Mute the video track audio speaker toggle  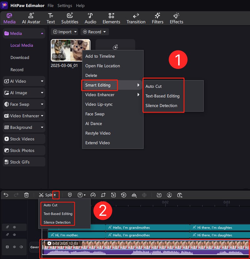click(21, 247)
